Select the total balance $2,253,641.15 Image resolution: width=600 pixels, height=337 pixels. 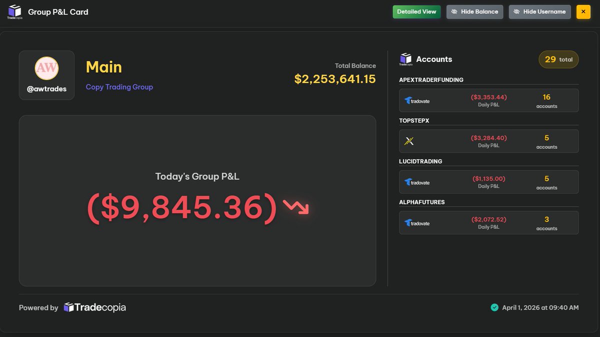click(335, 79)
